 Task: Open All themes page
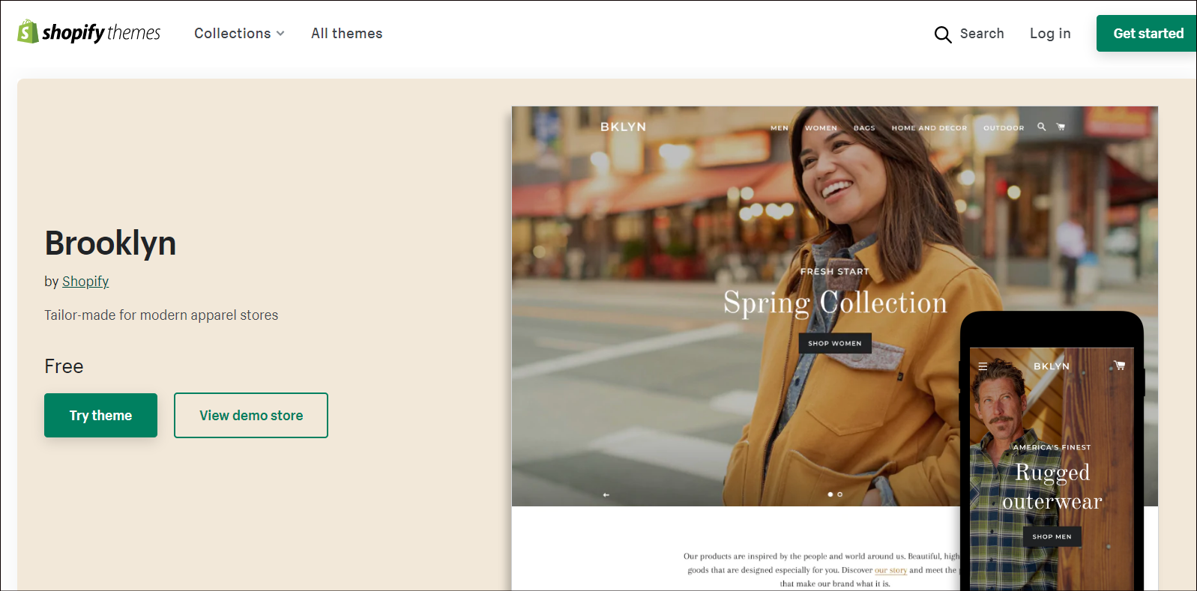coord(346,34)
